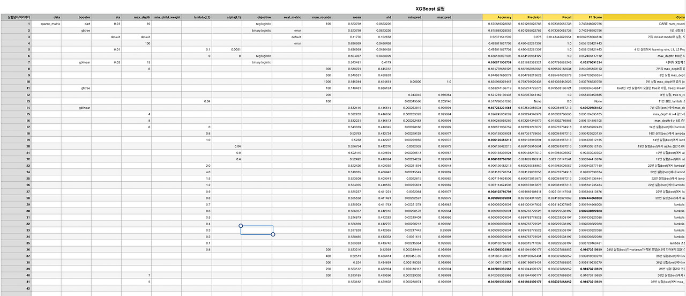
Task: Click the bold accuracy '0.906126482213' in row 19
Action: (497, 139)
